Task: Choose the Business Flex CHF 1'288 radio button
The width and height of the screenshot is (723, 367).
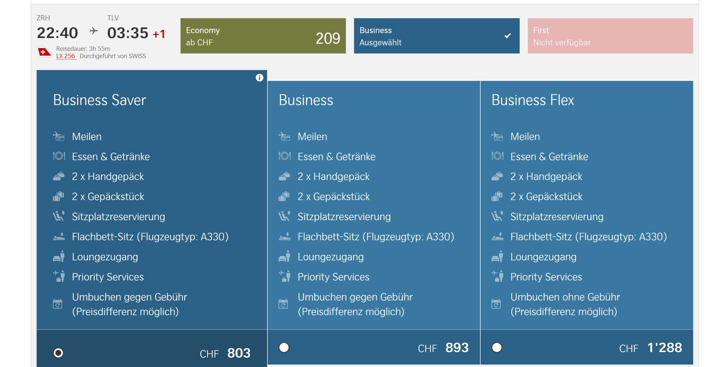Action: [497, 347]
